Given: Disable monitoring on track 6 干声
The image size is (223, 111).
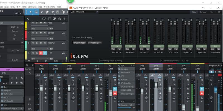Looking at the screenshot, I should (x=45, y=53).
